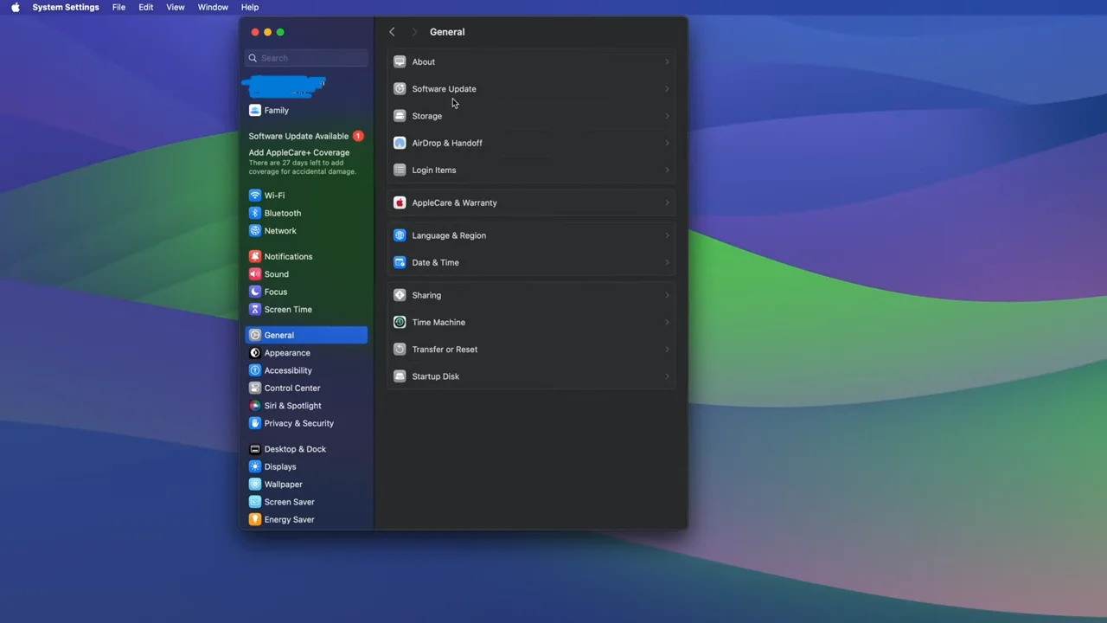Viewport: 1107px width, 623px height.
Task: Click inside the Search field
Action: (307, 57)
